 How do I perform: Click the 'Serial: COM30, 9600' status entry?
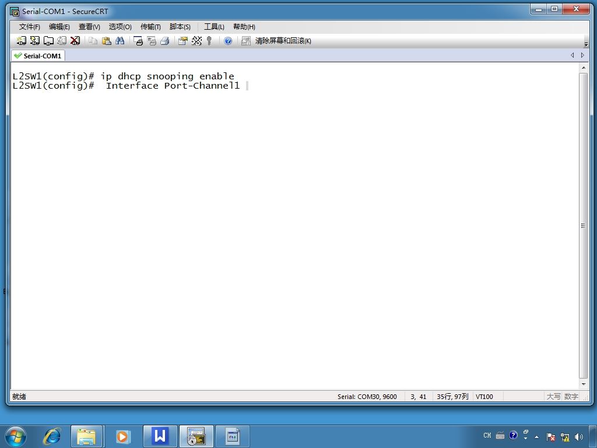[367, 397]
